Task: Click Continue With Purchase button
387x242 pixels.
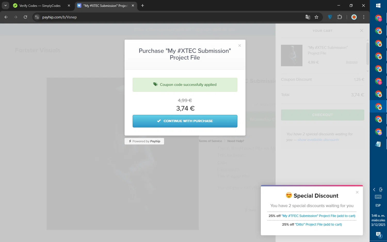Action: [x=185, y=121]
